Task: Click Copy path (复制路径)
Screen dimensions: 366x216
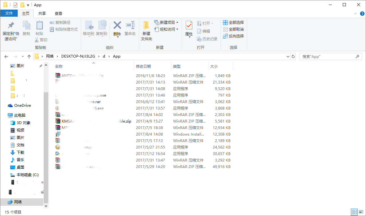Action: point(60,22)
